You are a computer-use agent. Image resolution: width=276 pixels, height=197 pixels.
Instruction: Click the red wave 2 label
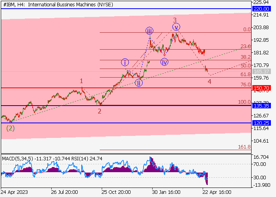100,111
